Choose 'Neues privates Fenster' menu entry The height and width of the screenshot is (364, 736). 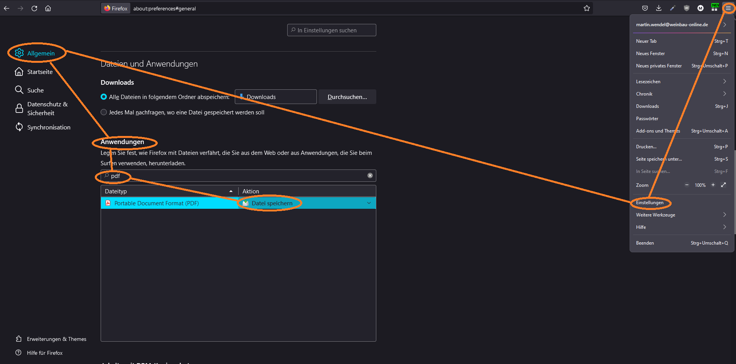[659, 66]
